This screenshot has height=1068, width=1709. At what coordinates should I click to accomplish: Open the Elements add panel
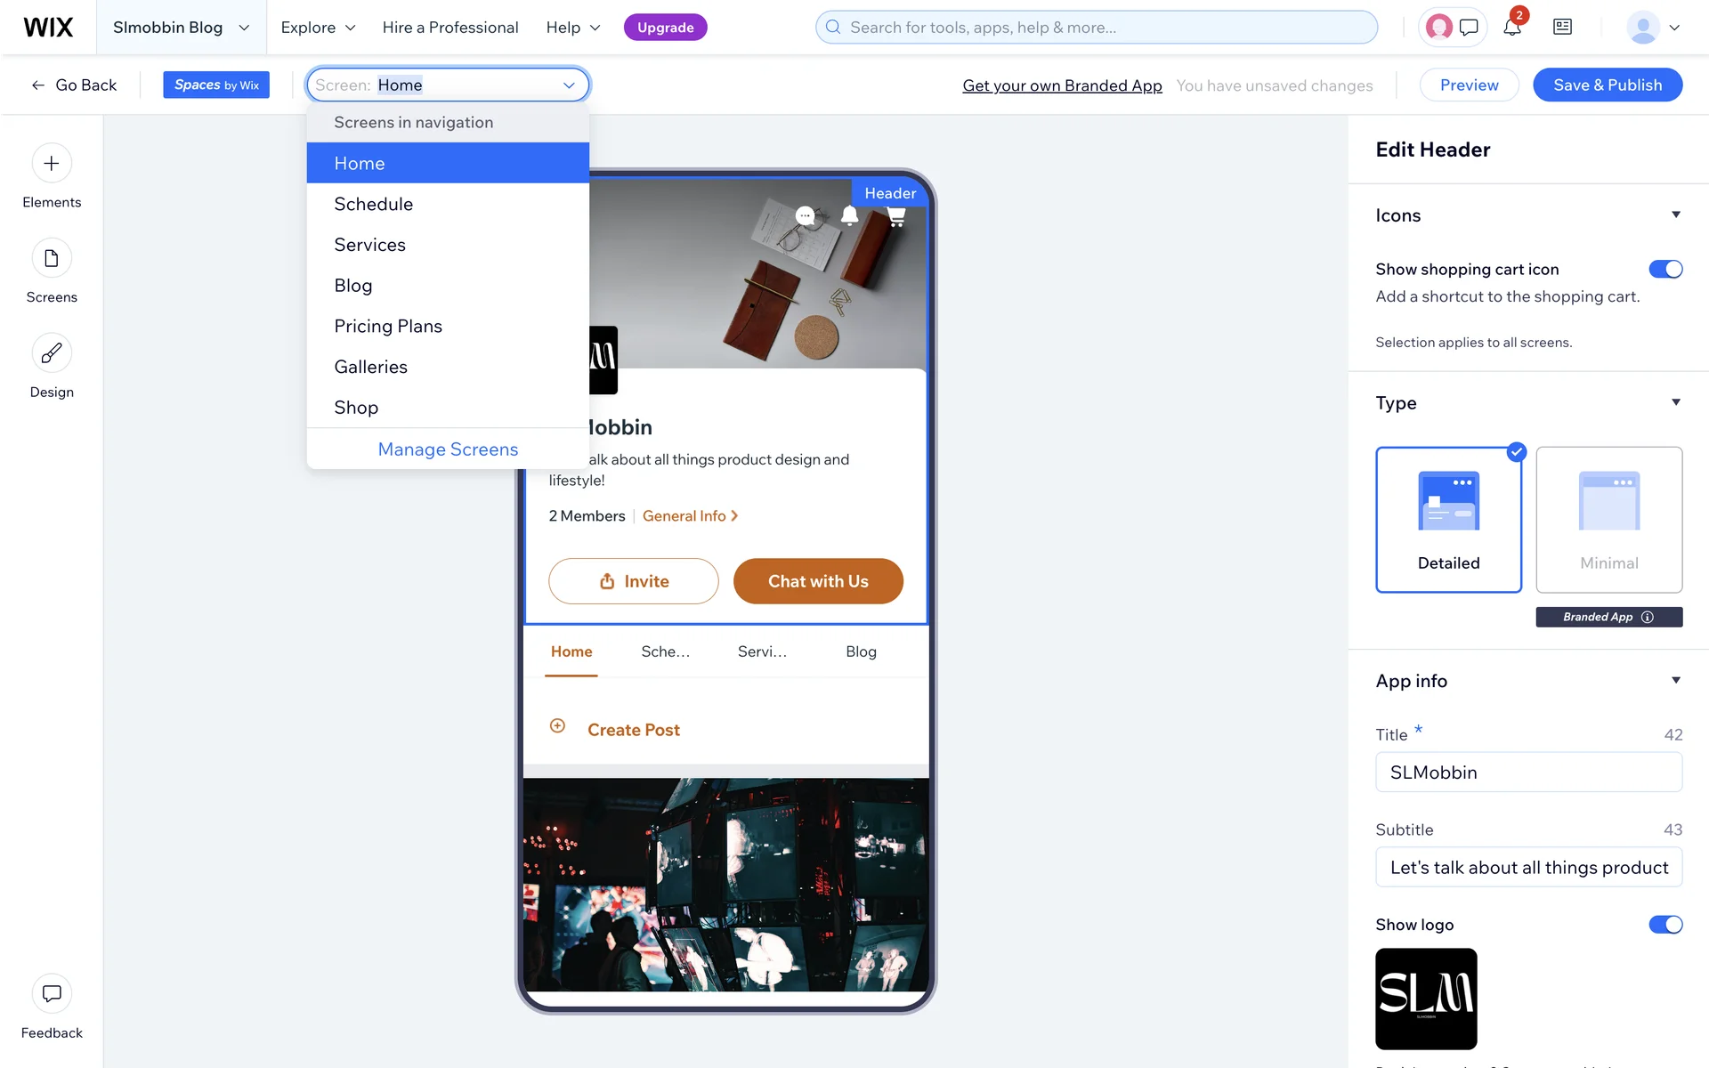(x=52, y=164)
